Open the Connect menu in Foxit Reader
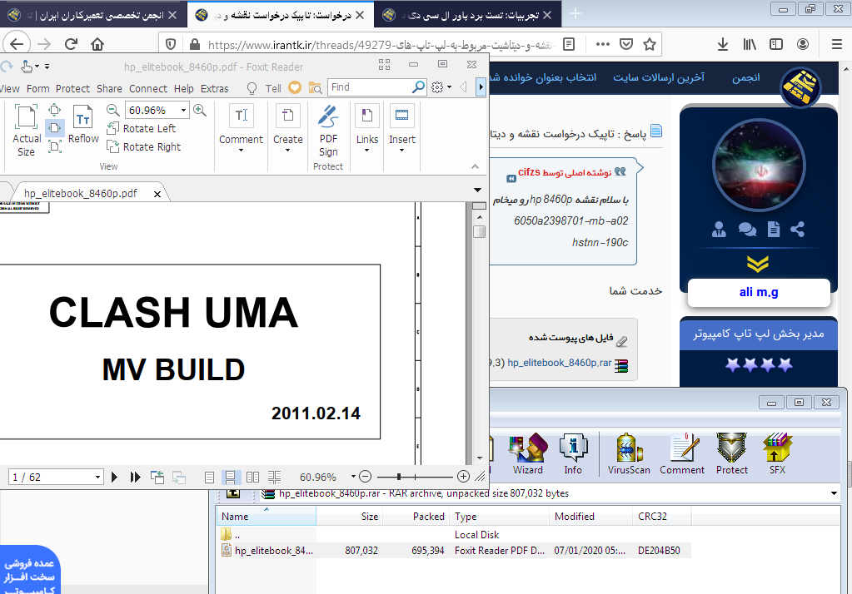The height and width of the screenshot is (594, 852). (x=148, y=88)
